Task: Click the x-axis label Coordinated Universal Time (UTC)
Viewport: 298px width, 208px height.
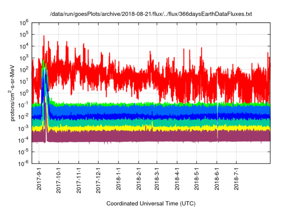Action: tap(151, 204)
